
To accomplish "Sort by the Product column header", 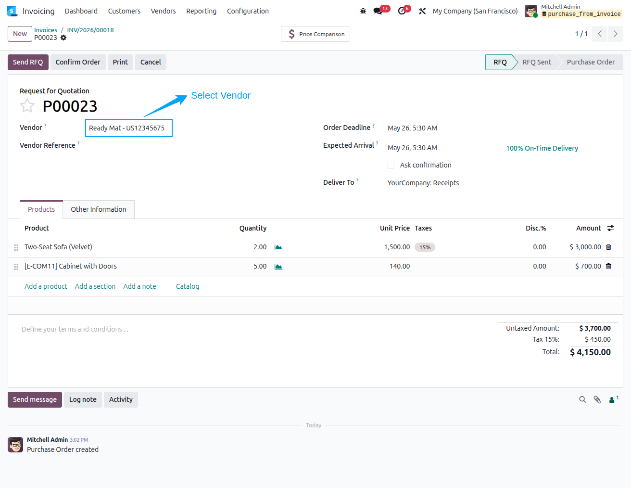I will [x=37, y=228].
